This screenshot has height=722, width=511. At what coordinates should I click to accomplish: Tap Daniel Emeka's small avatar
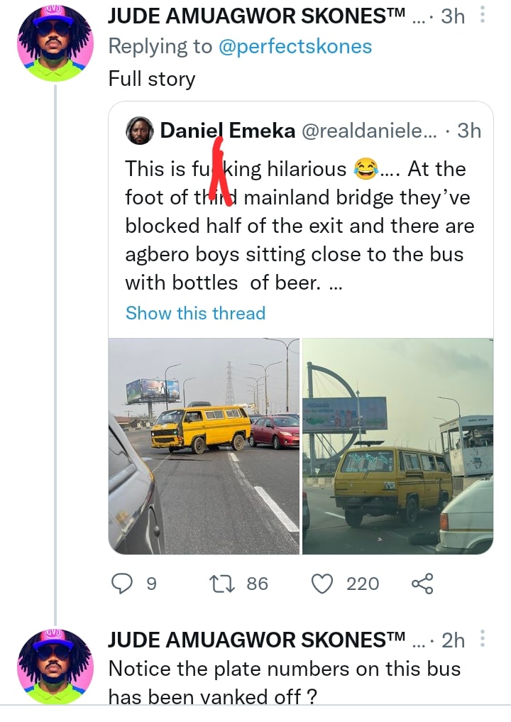click(140, 131)
